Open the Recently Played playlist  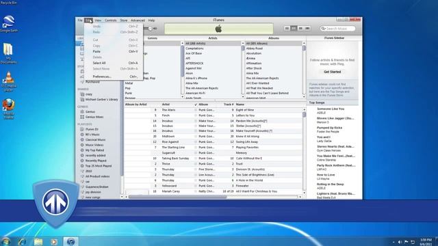[x=96, y=161]
